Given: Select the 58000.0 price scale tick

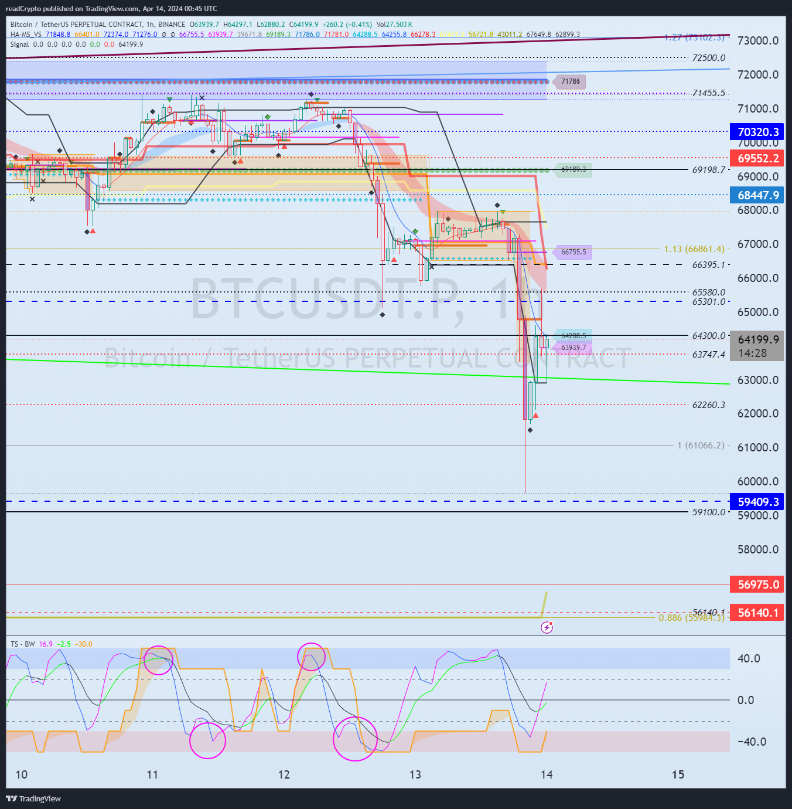Looking at the screenshot, I should pos(758,549).
